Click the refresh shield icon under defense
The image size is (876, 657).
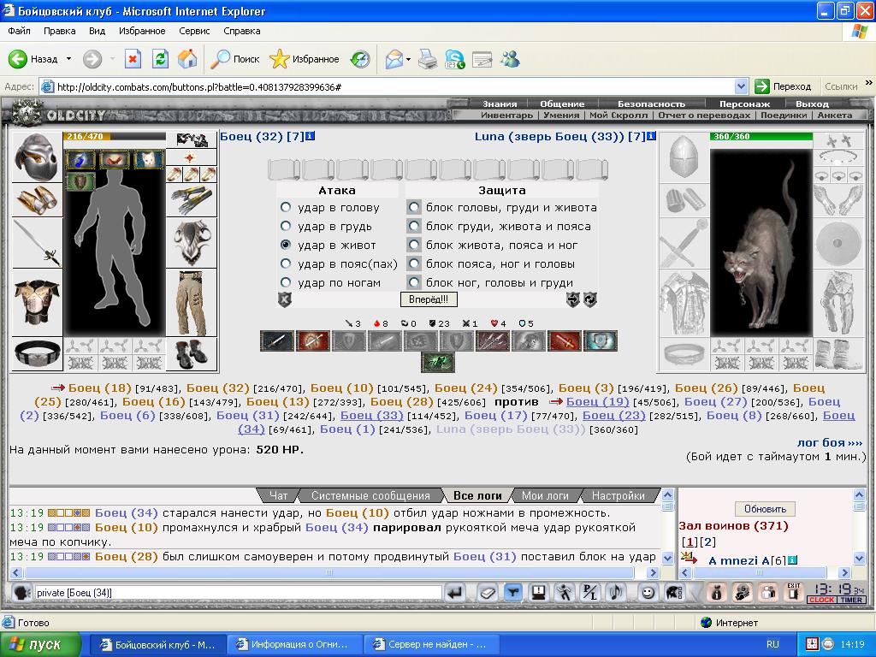590,299
